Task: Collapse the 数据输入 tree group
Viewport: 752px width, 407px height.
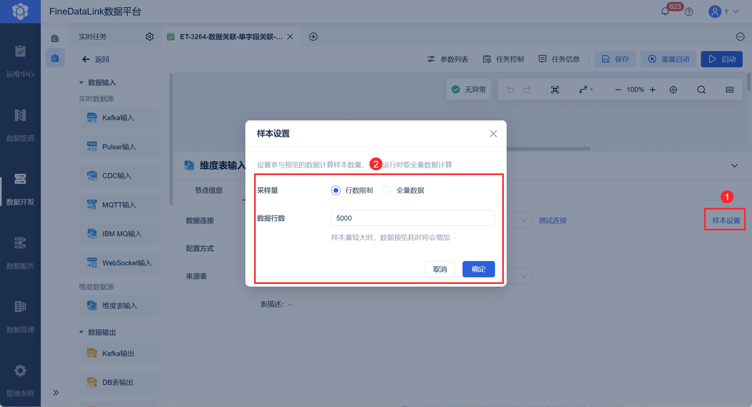Action: 81,82
